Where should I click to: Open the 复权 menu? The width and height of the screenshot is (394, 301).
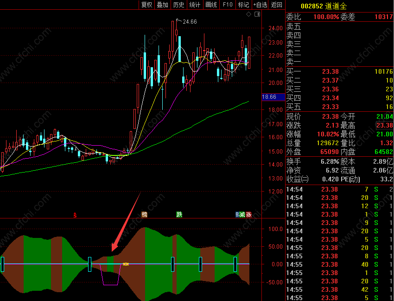(x=147, y=5)
